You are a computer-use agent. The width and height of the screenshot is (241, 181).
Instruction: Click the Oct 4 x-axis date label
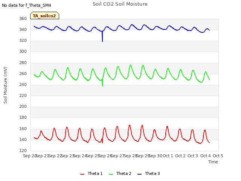pos(206,156)
